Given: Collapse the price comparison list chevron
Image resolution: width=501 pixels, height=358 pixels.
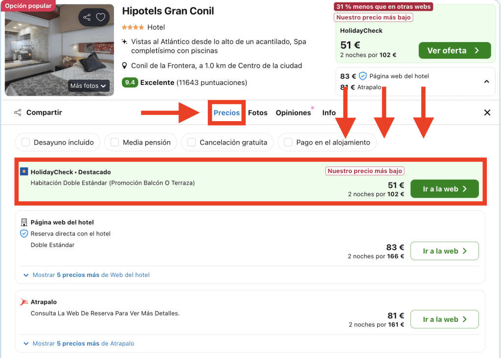Looking at the screenshot, I should (x=486, y=82).
